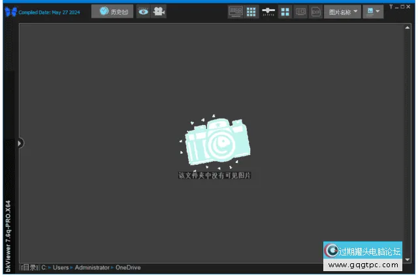The height and width of the screenshot is (277, 418).
Task: Go to Users folder in breadcrumb
Action: [61, 268]
